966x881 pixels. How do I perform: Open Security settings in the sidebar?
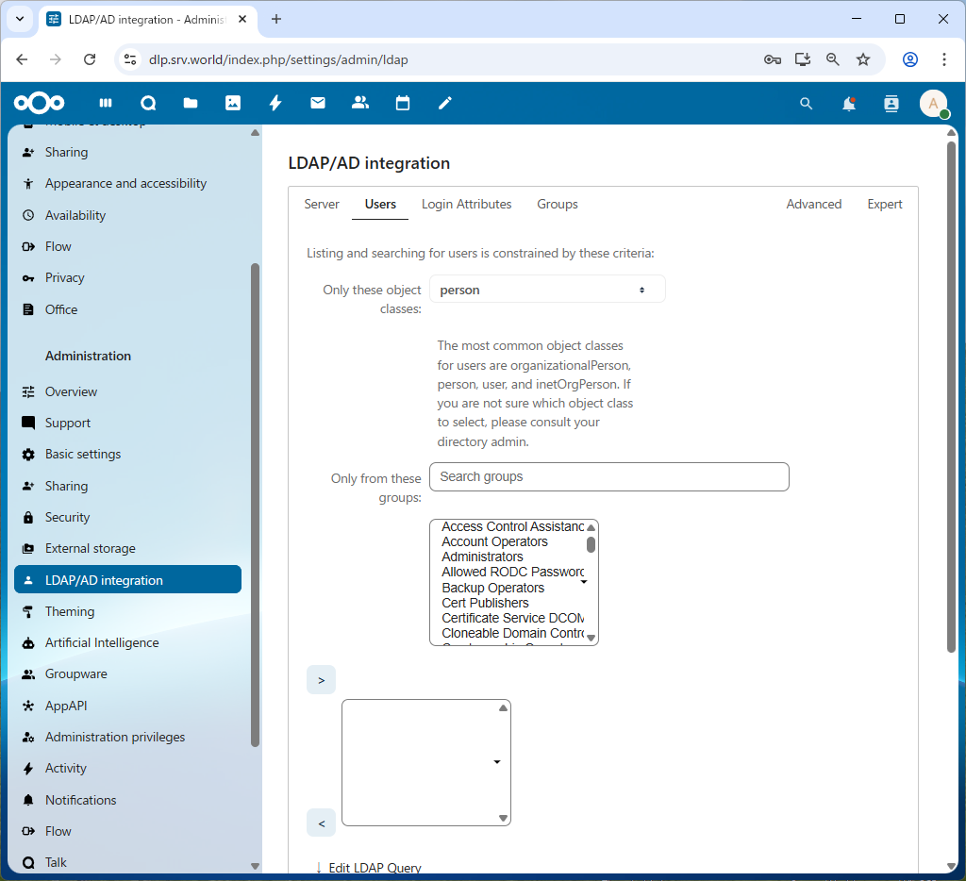(67, 518)
